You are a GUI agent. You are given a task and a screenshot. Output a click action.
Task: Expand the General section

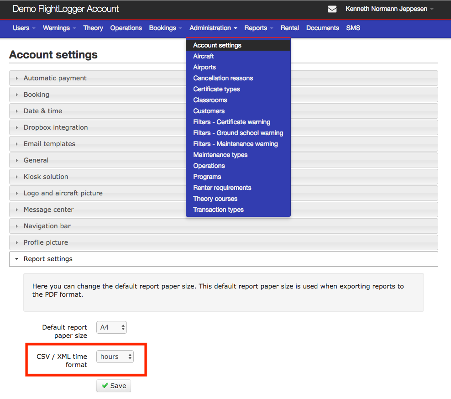pos(98,160)
